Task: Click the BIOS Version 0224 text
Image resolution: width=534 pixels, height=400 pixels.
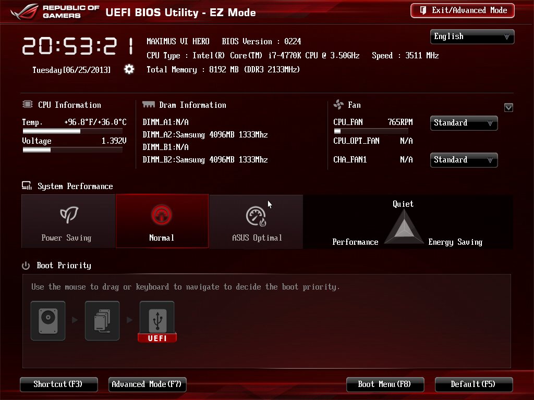Action: pos(262,42)
